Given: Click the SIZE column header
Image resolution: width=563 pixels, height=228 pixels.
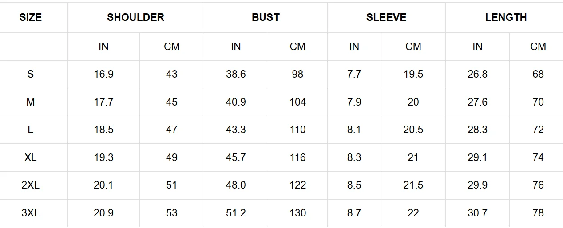Looking at the screenshot, I should click(x=31, y=18).
